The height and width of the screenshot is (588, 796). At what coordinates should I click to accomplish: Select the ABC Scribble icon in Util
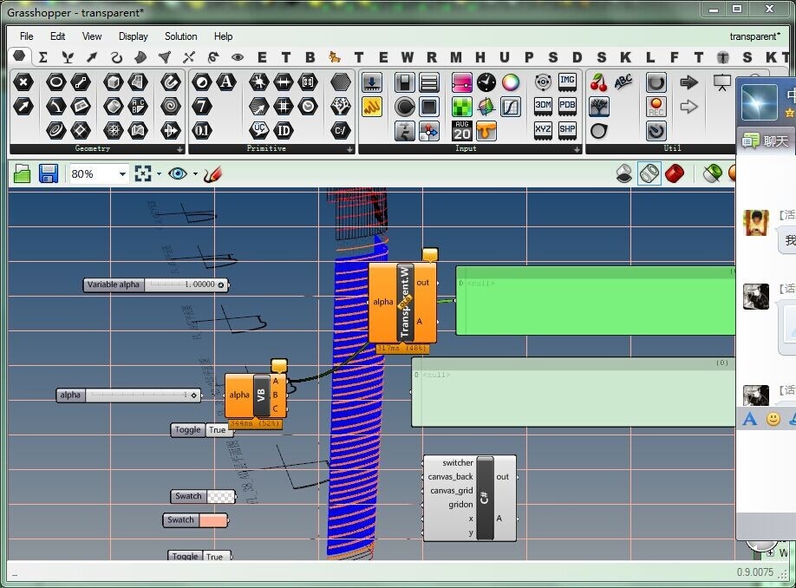tap(623, 82)
